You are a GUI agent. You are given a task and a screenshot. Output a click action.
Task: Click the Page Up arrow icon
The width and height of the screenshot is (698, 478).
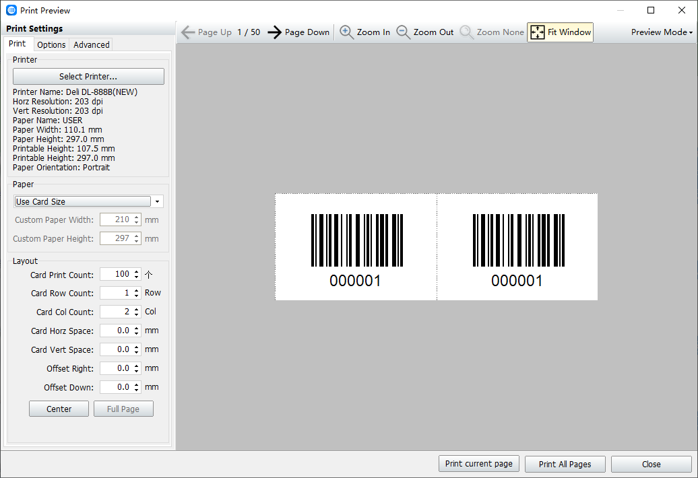coord(188,32)
